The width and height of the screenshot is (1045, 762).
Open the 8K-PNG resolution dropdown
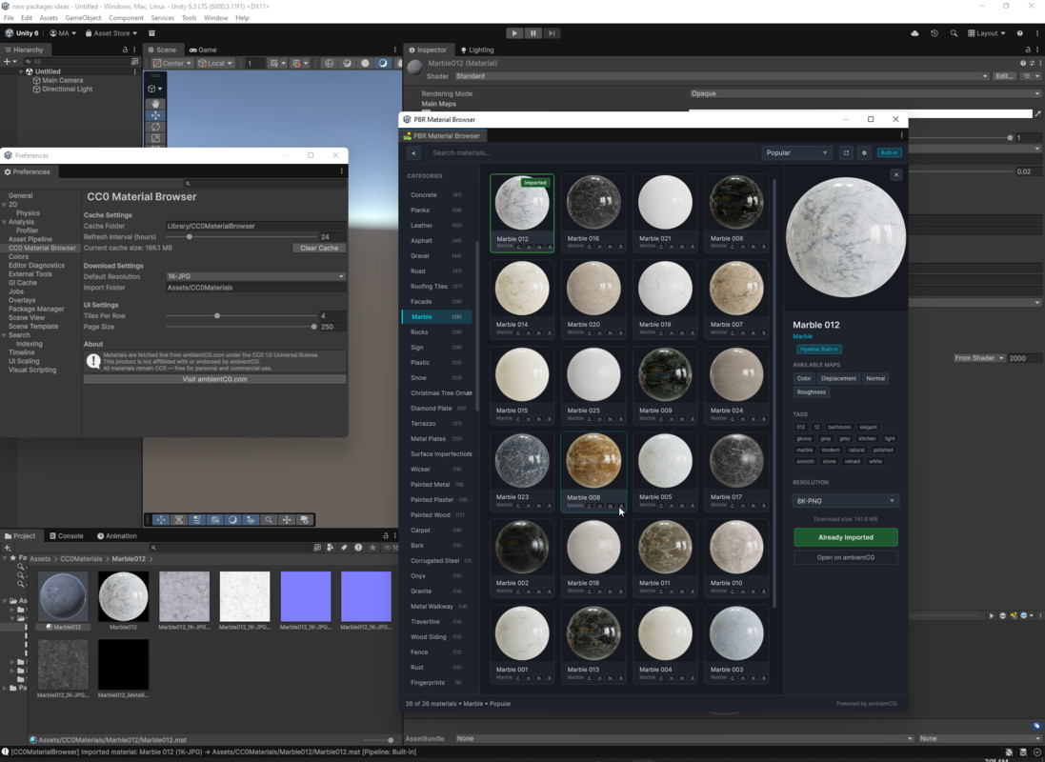tap(846, 501)
